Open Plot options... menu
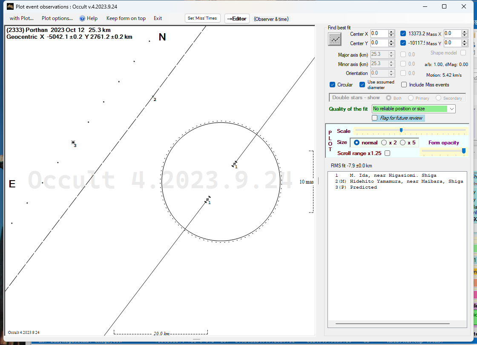Screen dimensions: 477x345 57,18
